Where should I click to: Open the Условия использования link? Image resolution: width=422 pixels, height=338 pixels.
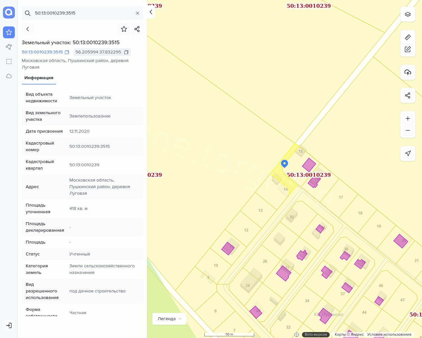(389, 334)
